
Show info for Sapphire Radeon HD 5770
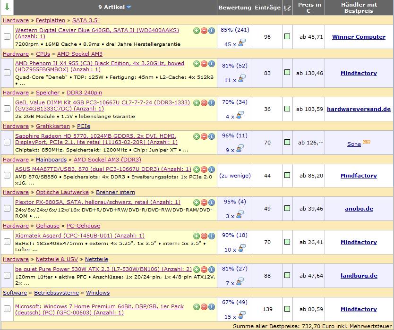click(212, 136)
